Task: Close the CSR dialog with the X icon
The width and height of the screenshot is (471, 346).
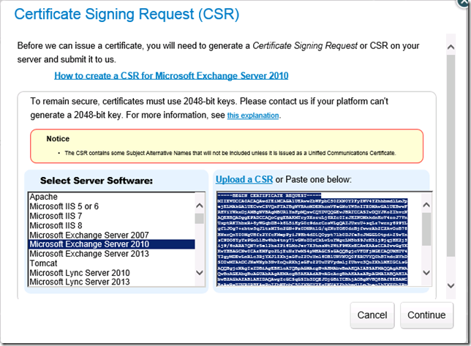Action: coord(464,2)
